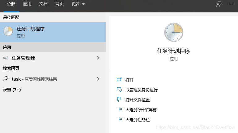Select the 任务计划程序 best match result
Viewport: 238px width, 133px height.
[x=53, y=32]
